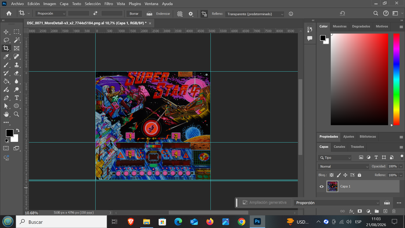Toggle pixel layer filter

point(361,157)
